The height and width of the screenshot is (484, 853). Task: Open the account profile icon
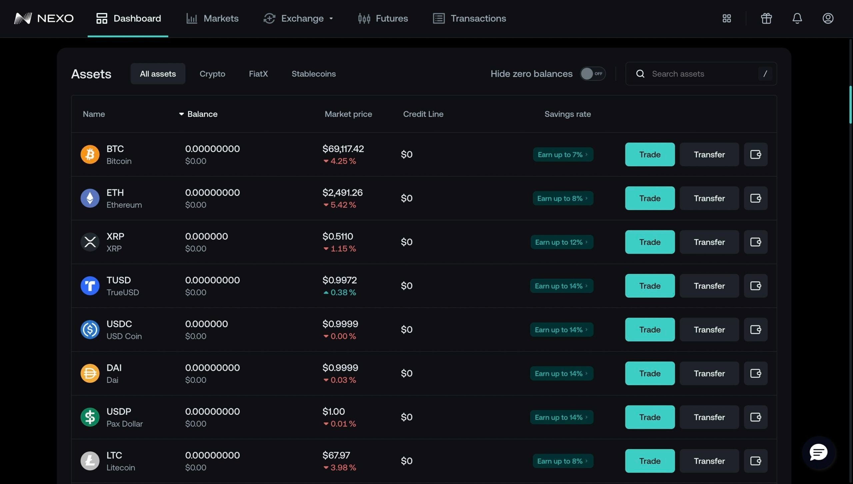click(828, 19)
